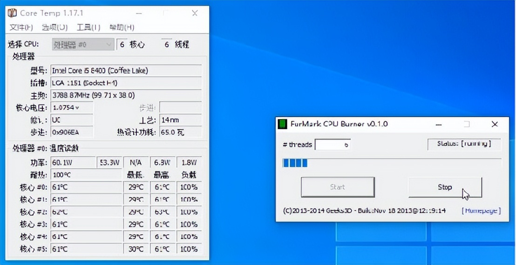Select the 核心 #3 load 100% cell
Image resolution: width=516 pixels, height=265 pixels.
tap(189, 225)
